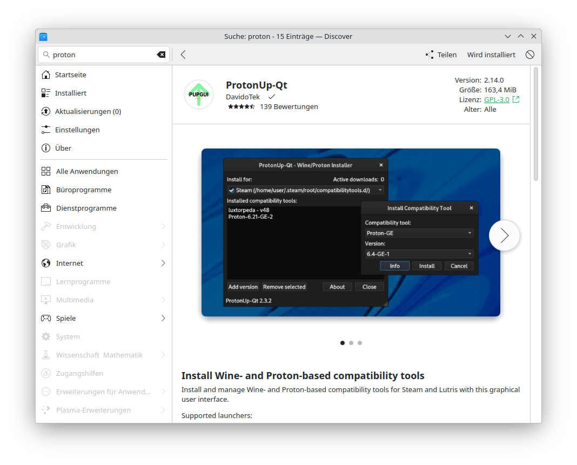
Task: Open Aktualisierungen (0) page
Action: pyautogui.click(x=104, y=111)
